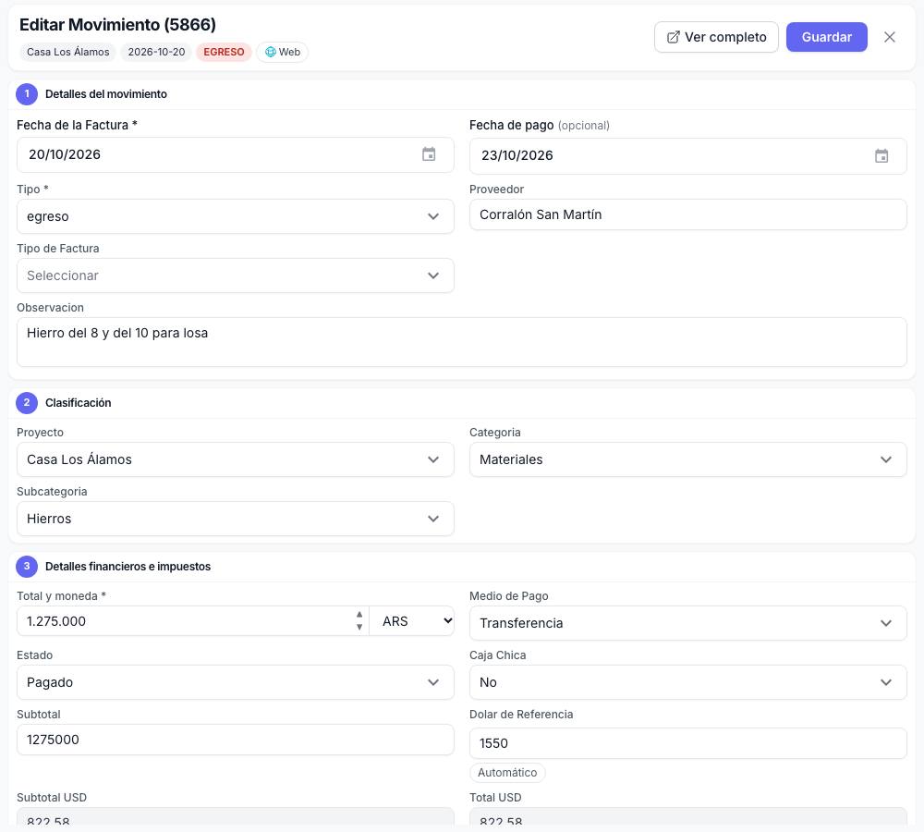Open the Proyecto dropdown
The image size is (924, 832).
(235, 459)
